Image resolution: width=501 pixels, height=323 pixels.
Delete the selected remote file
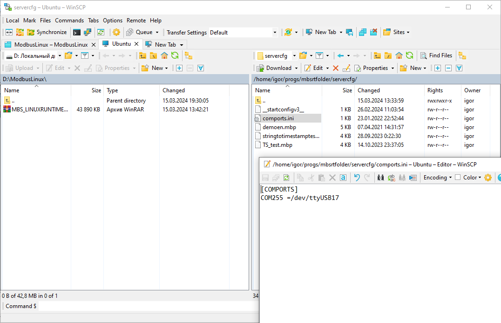(335, 68)
